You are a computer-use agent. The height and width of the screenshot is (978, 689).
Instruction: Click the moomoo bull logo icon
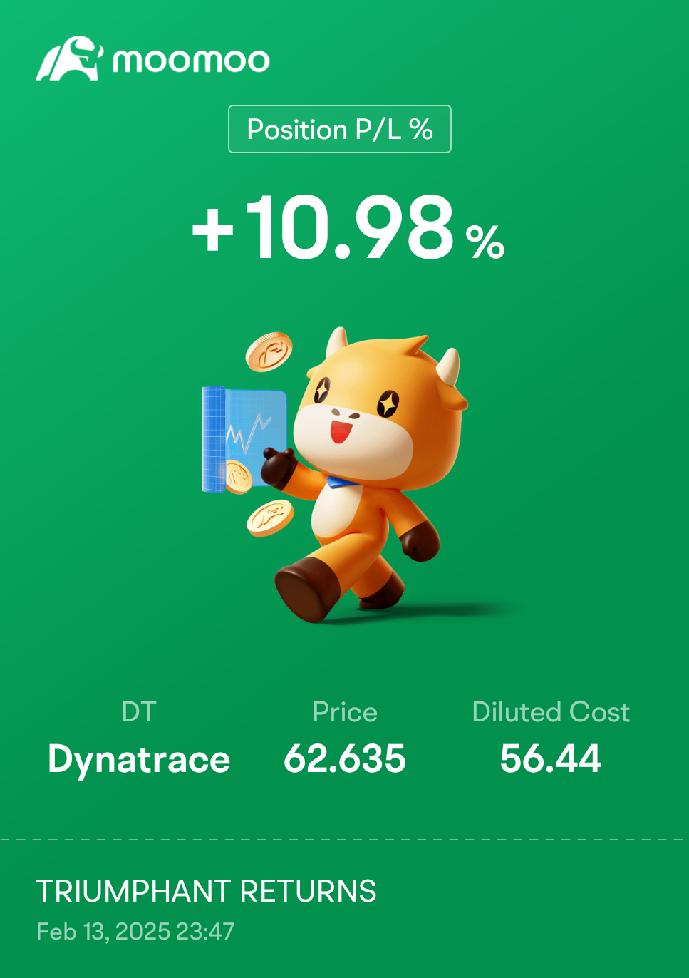pyautogui.click(x=69, y=58)
